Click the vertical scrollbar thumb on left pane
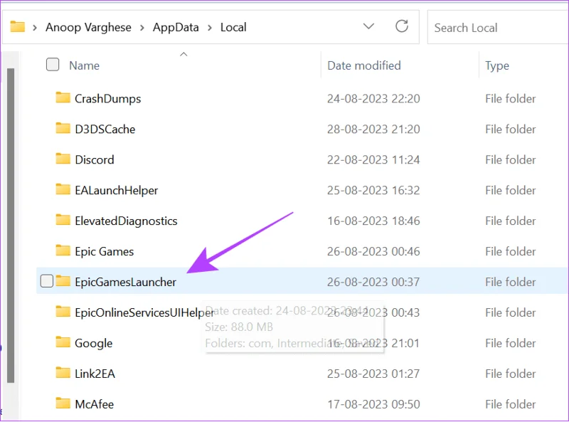The image size is (569, 422). 11,226
